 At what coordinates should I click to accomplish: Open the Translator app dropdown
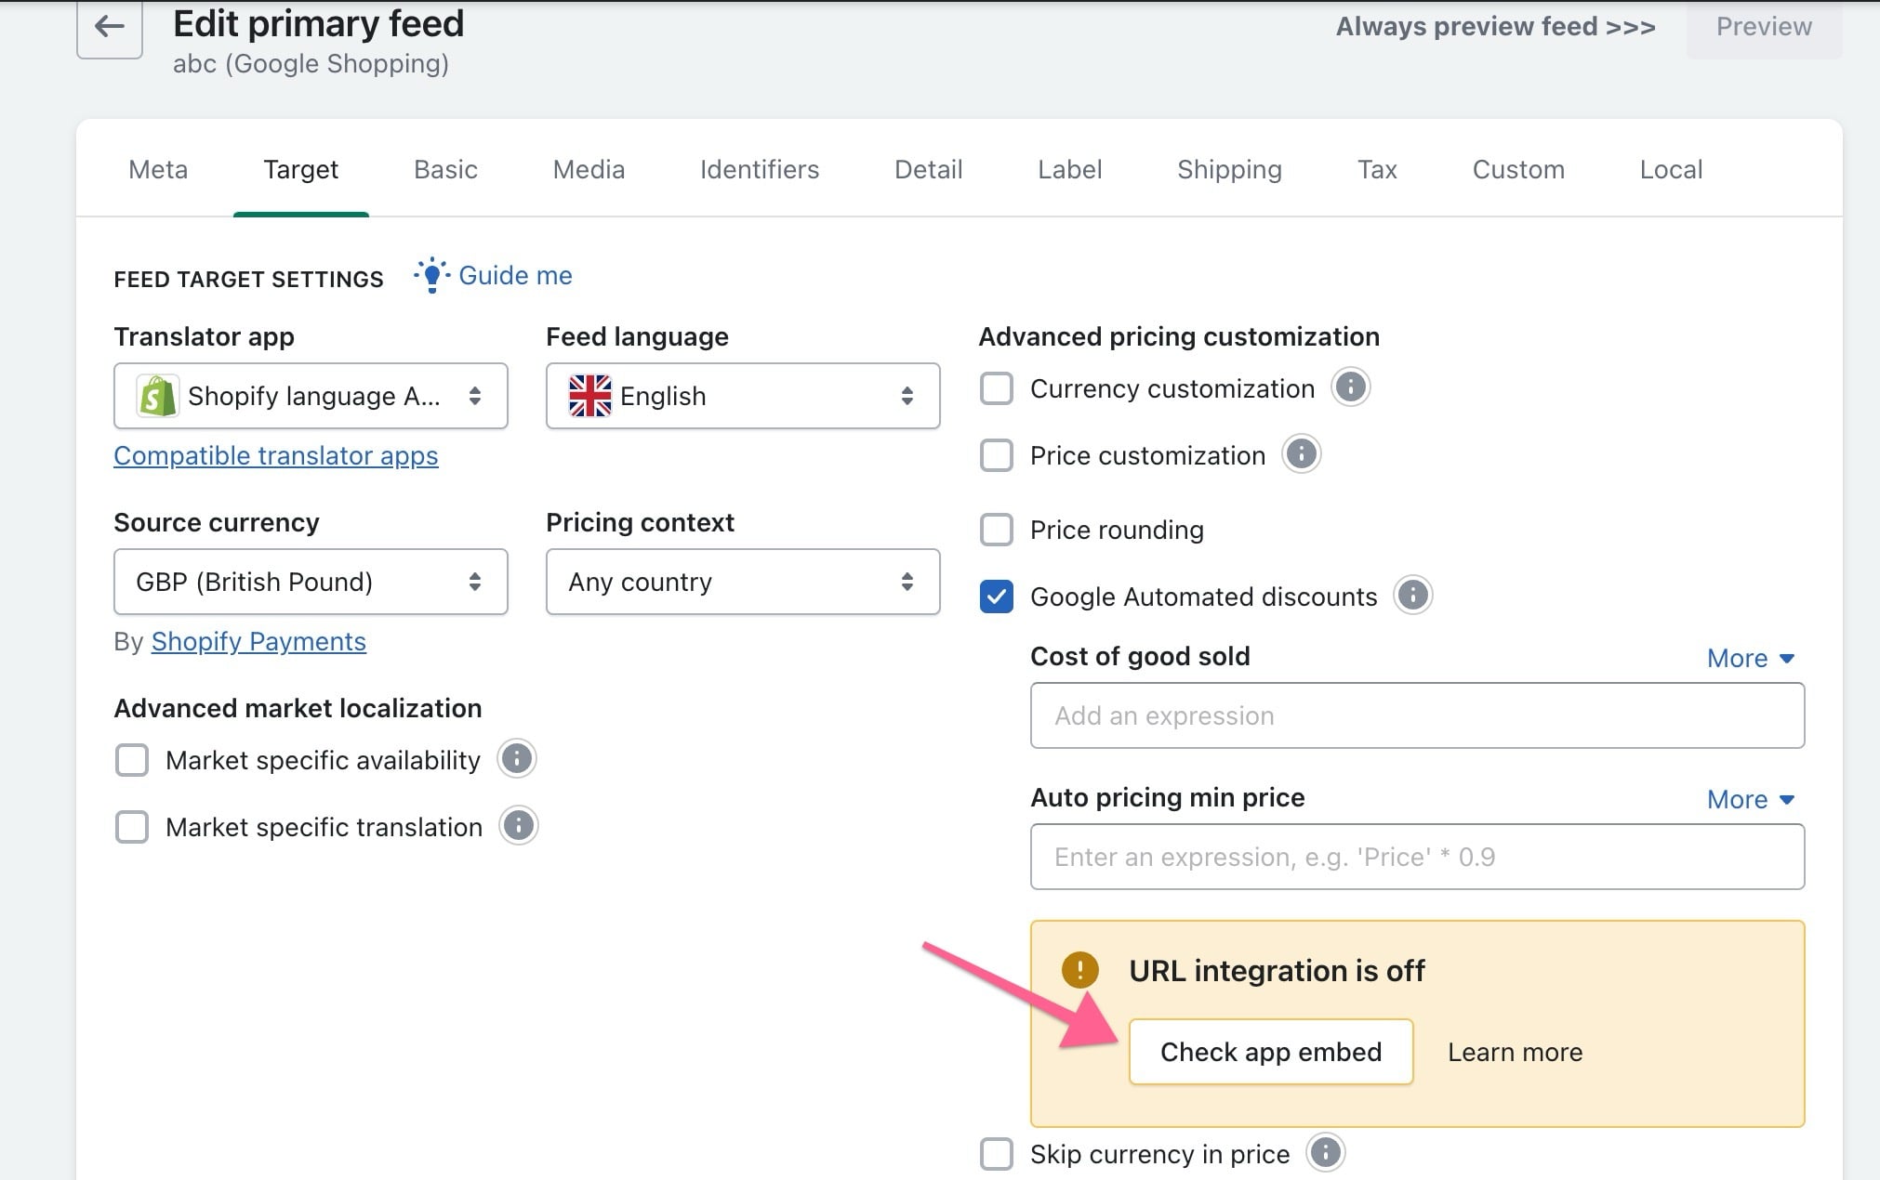311,396
